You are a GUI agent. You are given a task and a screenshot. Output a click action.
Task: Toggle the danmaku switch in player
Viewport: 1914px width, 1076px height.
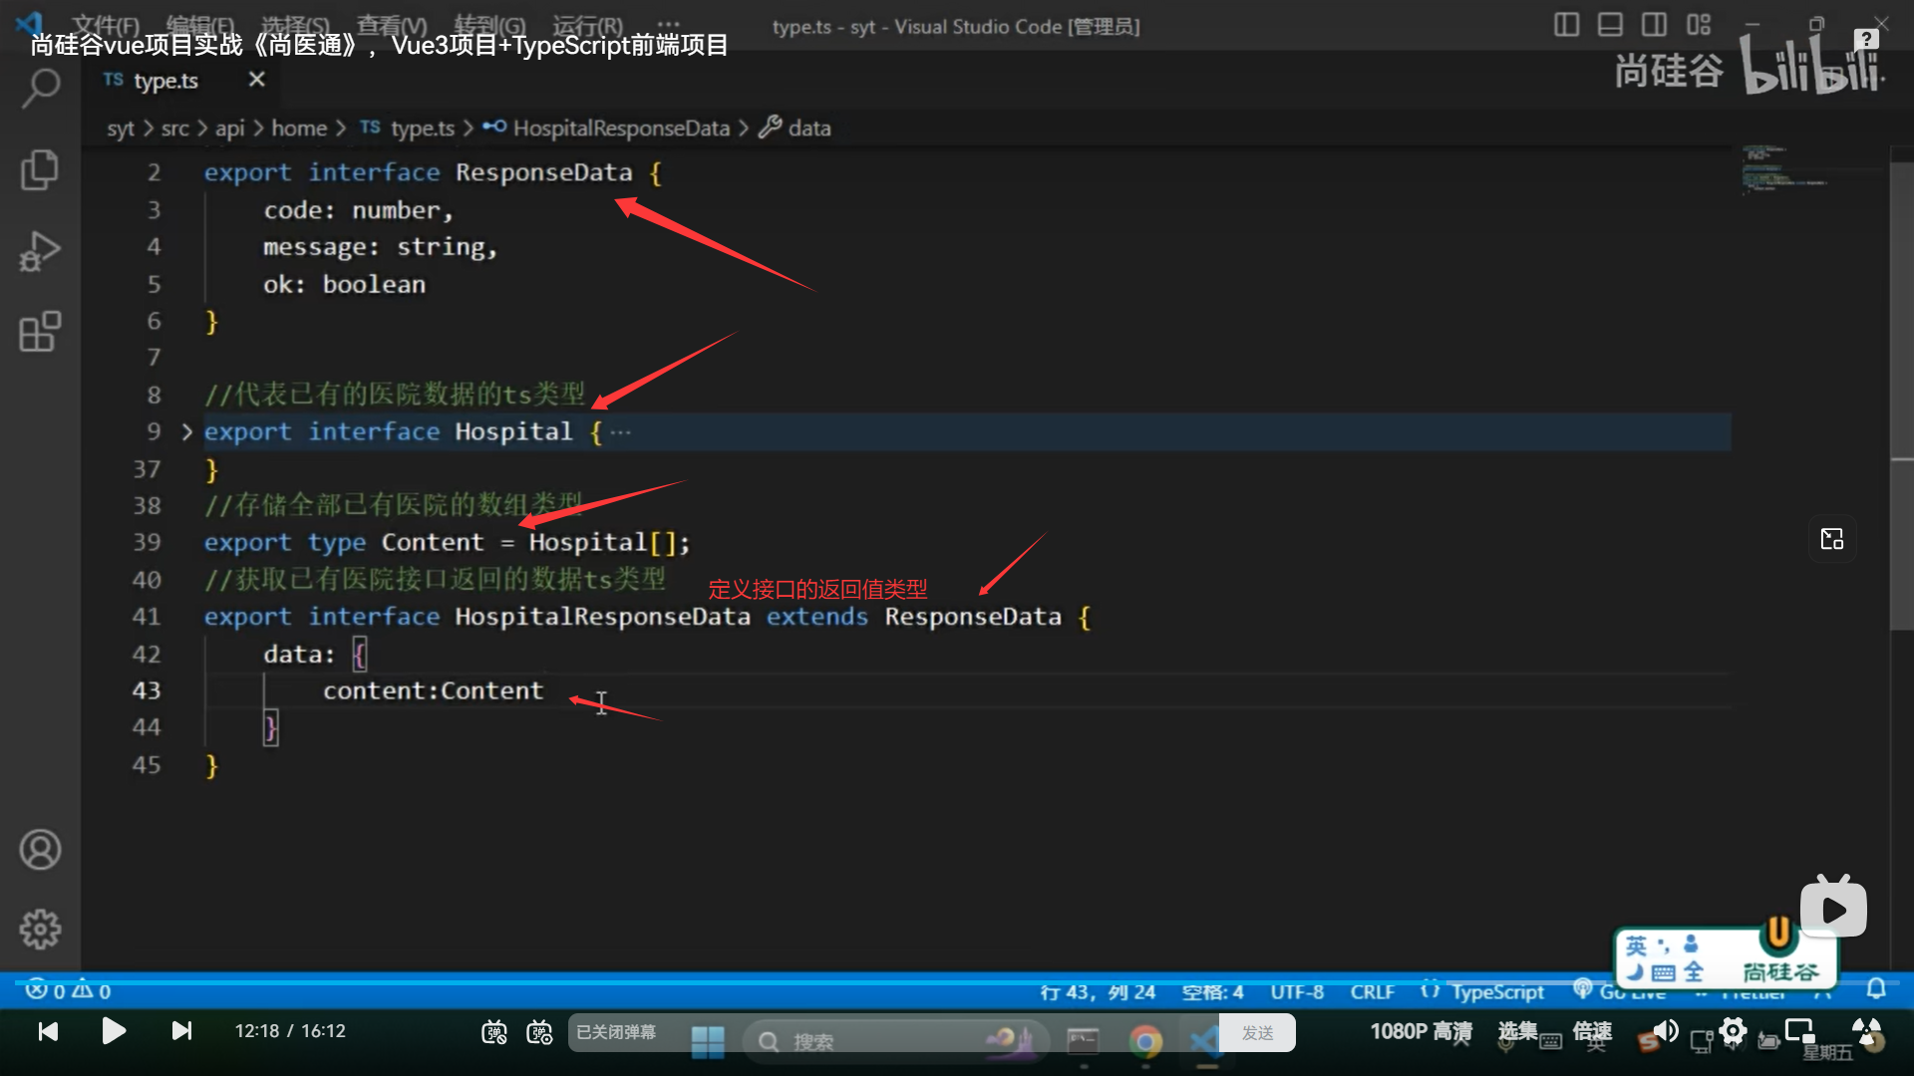494,1032
